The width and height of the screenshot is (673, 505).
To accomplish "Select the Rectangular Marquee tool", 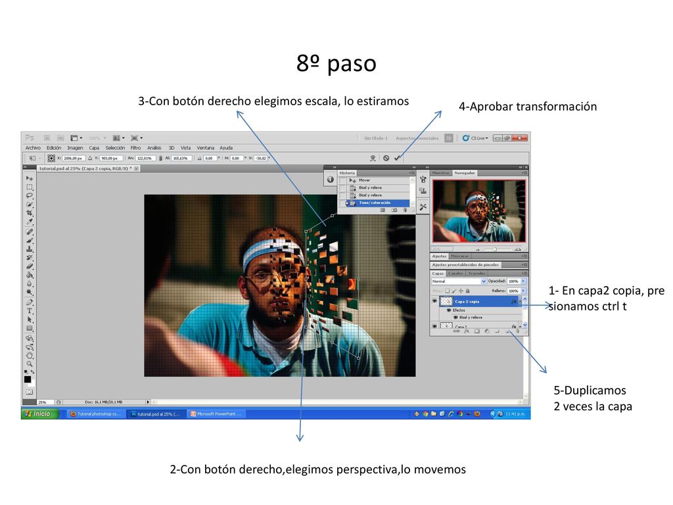I will click(x=29, y=187).
